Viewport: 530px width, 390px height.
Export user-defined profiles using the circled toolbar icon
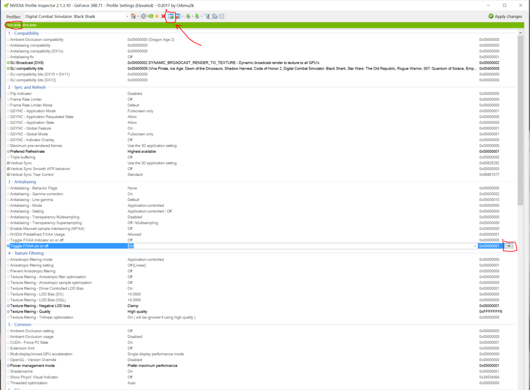[x=171, y=16]
